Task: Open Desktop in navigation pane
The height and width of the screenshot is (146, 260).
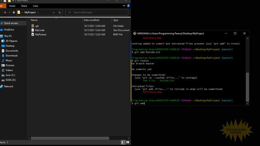Action: tap(10, 46)
